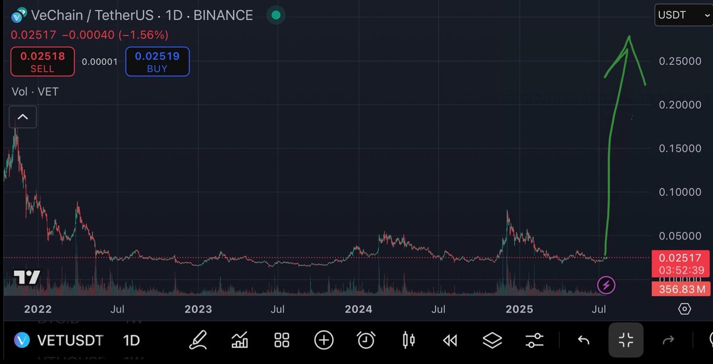Open the 1D timeframe selector

[131, 340]
